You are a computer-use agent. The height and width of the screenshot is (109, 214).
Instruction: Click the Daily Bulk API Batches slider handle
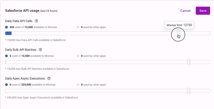pyautogui.click(x=189, y=62)
